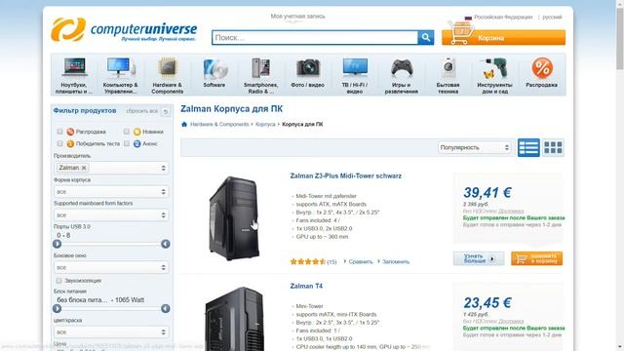Select Российская Федерация country link
624x351 pixels.
[x=503, y=18]
